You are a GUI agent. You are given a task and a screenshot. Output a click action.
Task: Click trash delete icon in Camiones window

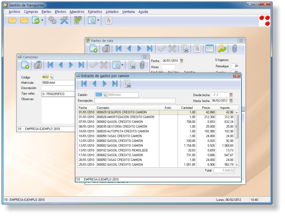click(x=38, y=65)
